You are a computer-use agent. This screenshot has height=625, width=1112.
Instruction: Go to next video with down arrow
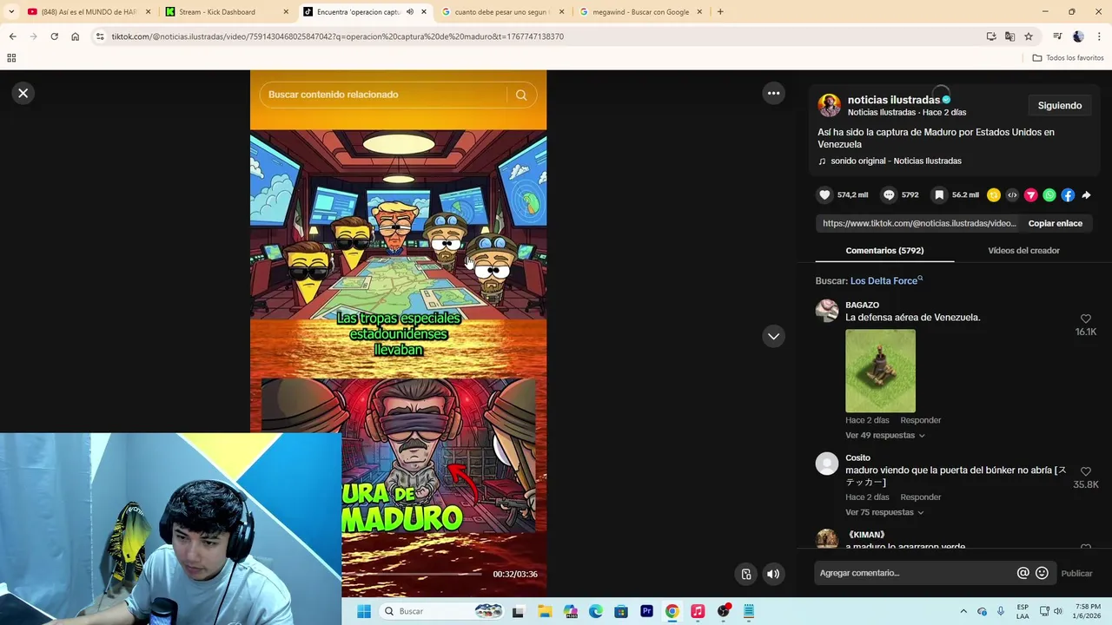[773, 336]
